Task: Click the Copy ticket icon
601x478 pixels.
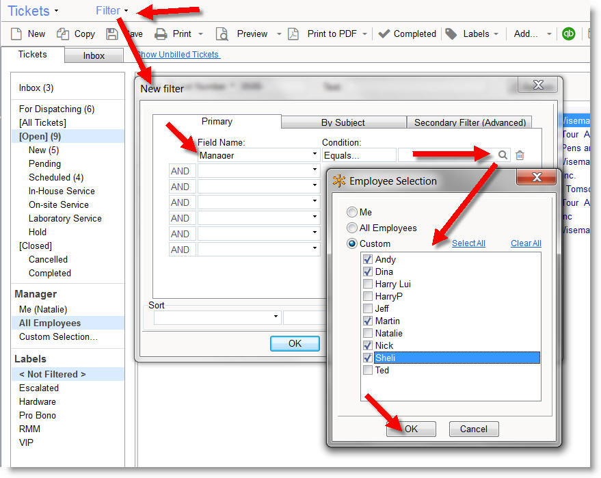Action: click(63, 34)
